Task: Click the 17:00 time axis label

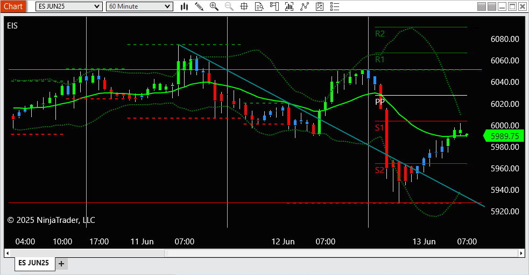Action: [x=99, y=242]
